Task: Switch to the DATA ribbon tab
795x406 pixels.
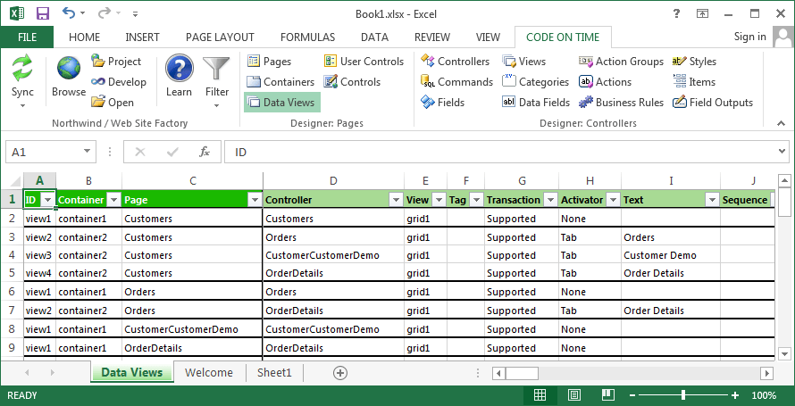Action: tap(374, 37)
